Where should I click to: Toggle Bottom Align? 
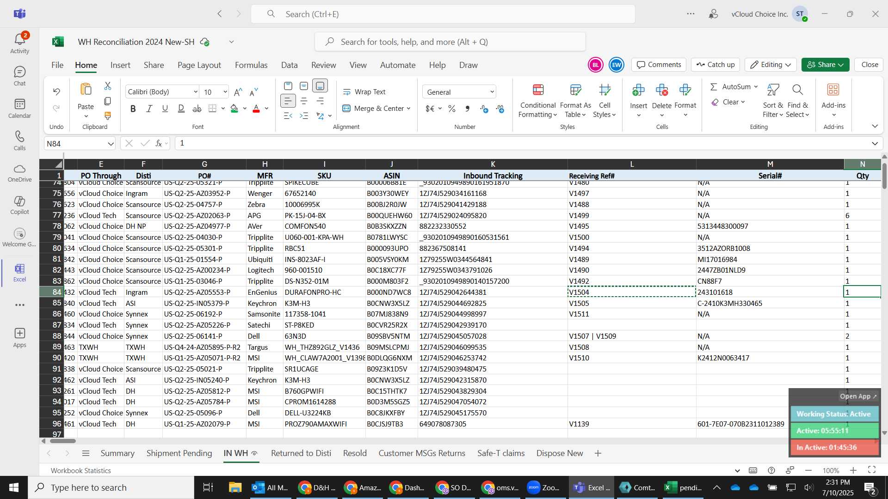(320, 86)
